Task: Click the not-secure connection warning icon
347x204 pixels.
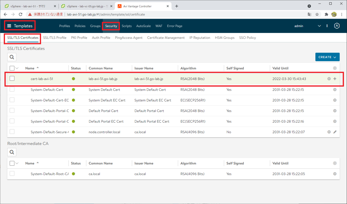Action: 30,14
